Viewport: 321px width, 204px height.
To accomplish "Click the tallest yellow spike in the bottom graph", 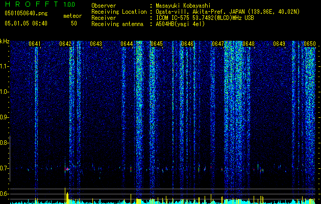I will click(65, 196).
